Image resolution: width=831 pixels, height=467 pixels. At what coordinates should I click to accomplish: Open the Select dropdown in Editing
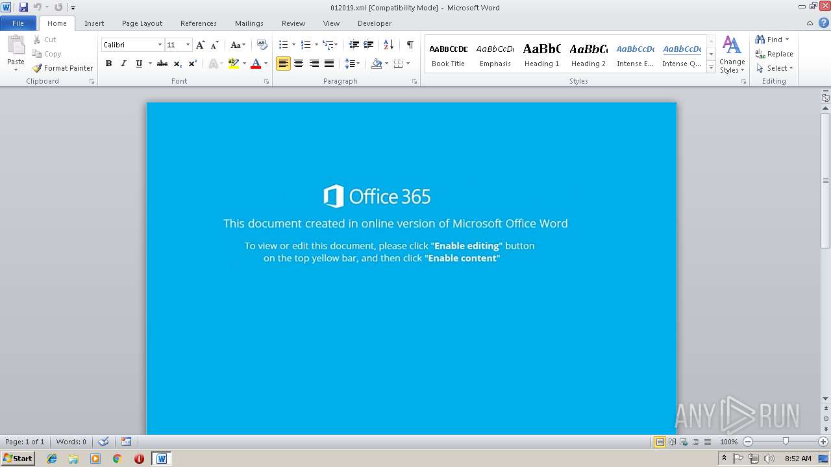(x=774, y=68)
